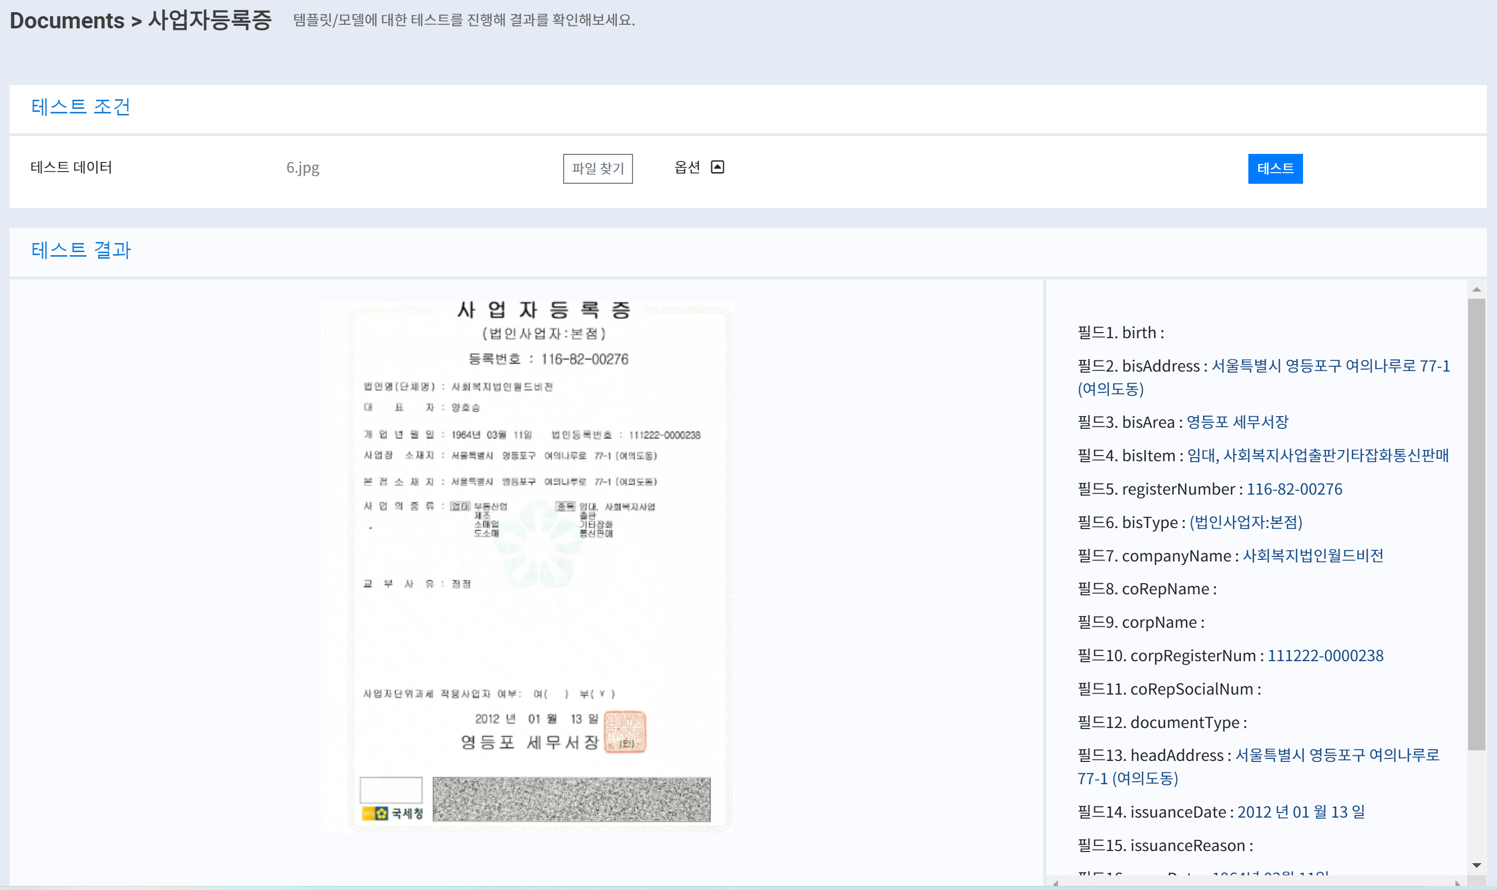Select the 필드12. documentType row

[1162, 722]
